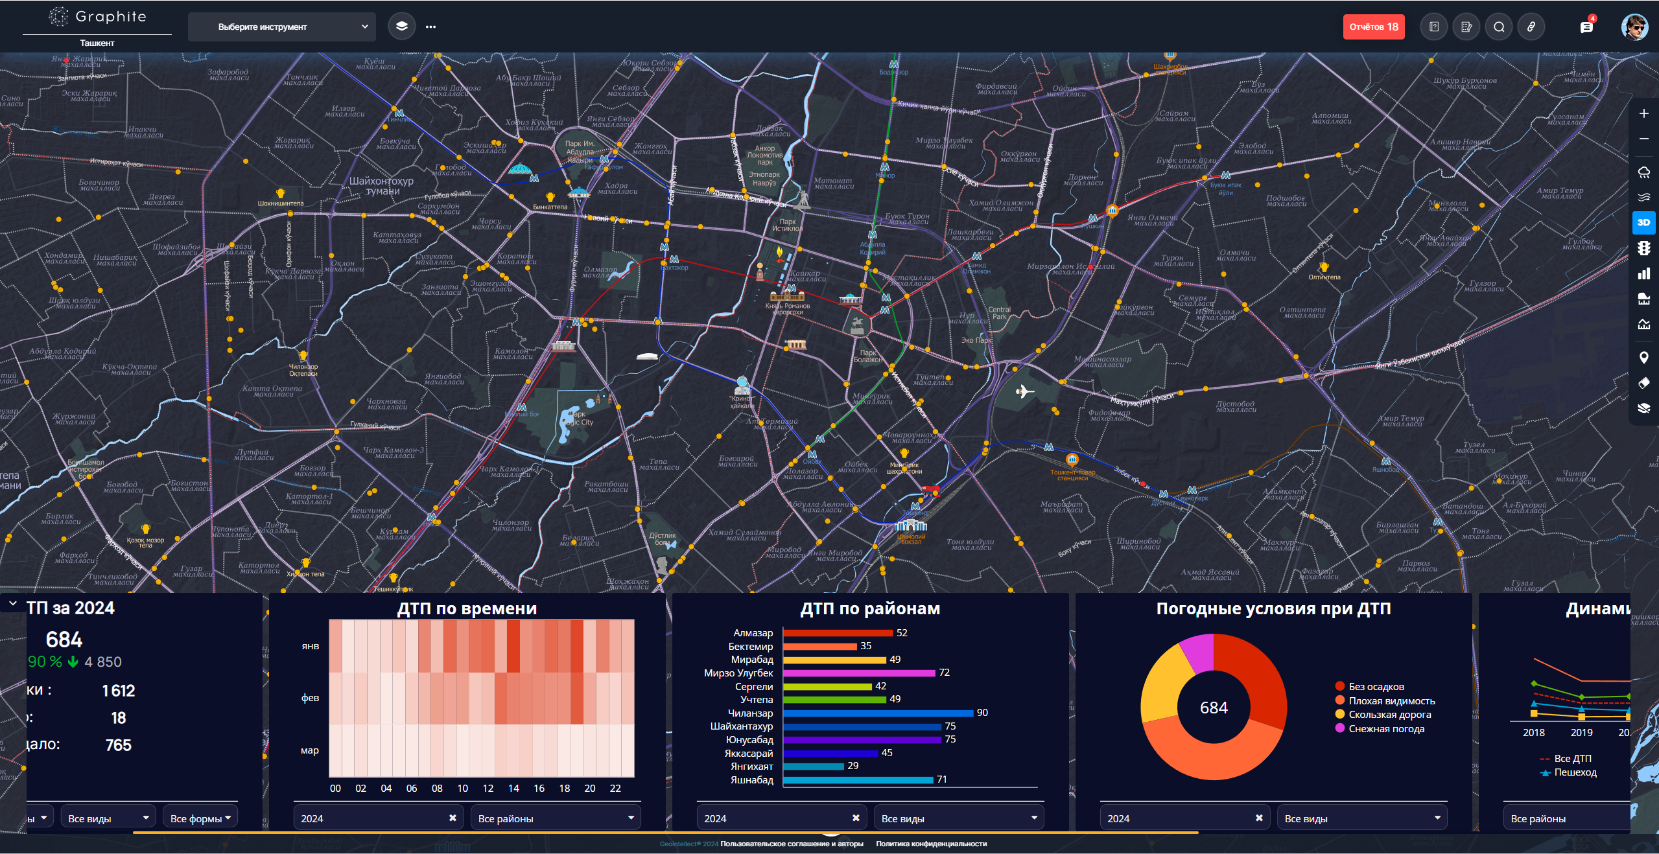Open 'Все виды' dropdown in ДТП по районам
1659x854 pixels.
[959, 818]
